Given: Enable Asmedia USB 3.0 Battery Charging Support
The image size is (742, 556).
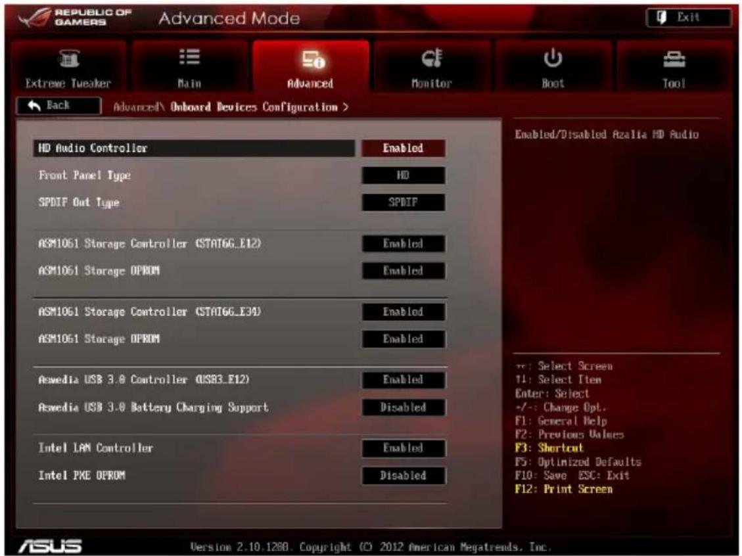Looking at the screenshot, I should [403, 407].
